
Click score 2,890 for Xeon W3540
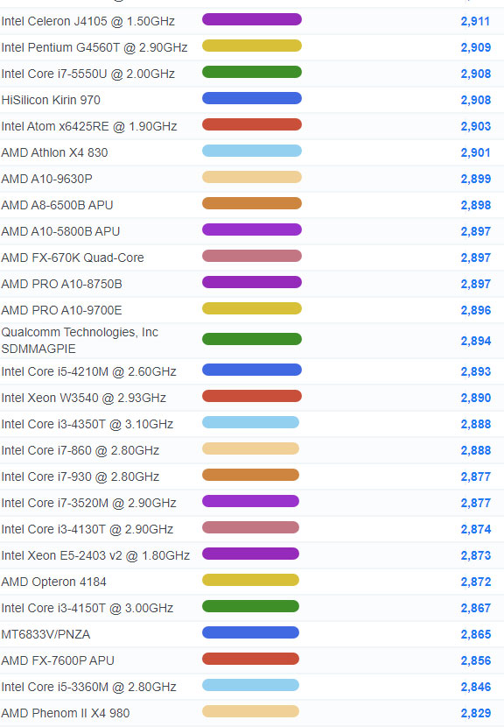476,398
